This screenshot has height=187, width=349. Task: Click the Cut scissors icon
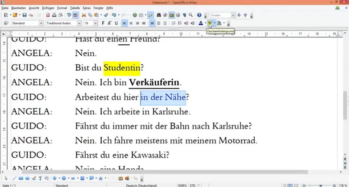click(84, 15)
